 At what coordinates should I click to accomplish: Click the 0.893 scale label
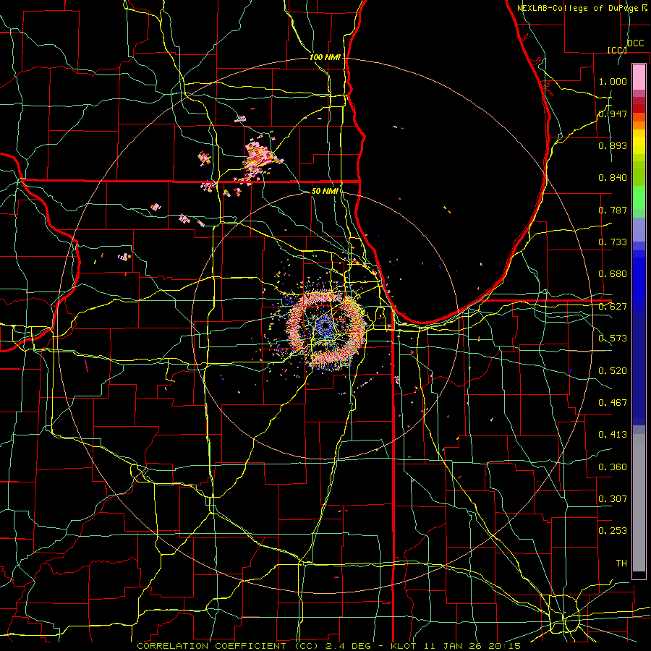coord(613,145)
